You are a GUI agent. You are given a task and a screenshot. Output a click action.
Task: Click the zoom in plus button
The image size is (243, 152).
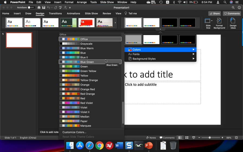pyautogui.click(x=222, y=138)
